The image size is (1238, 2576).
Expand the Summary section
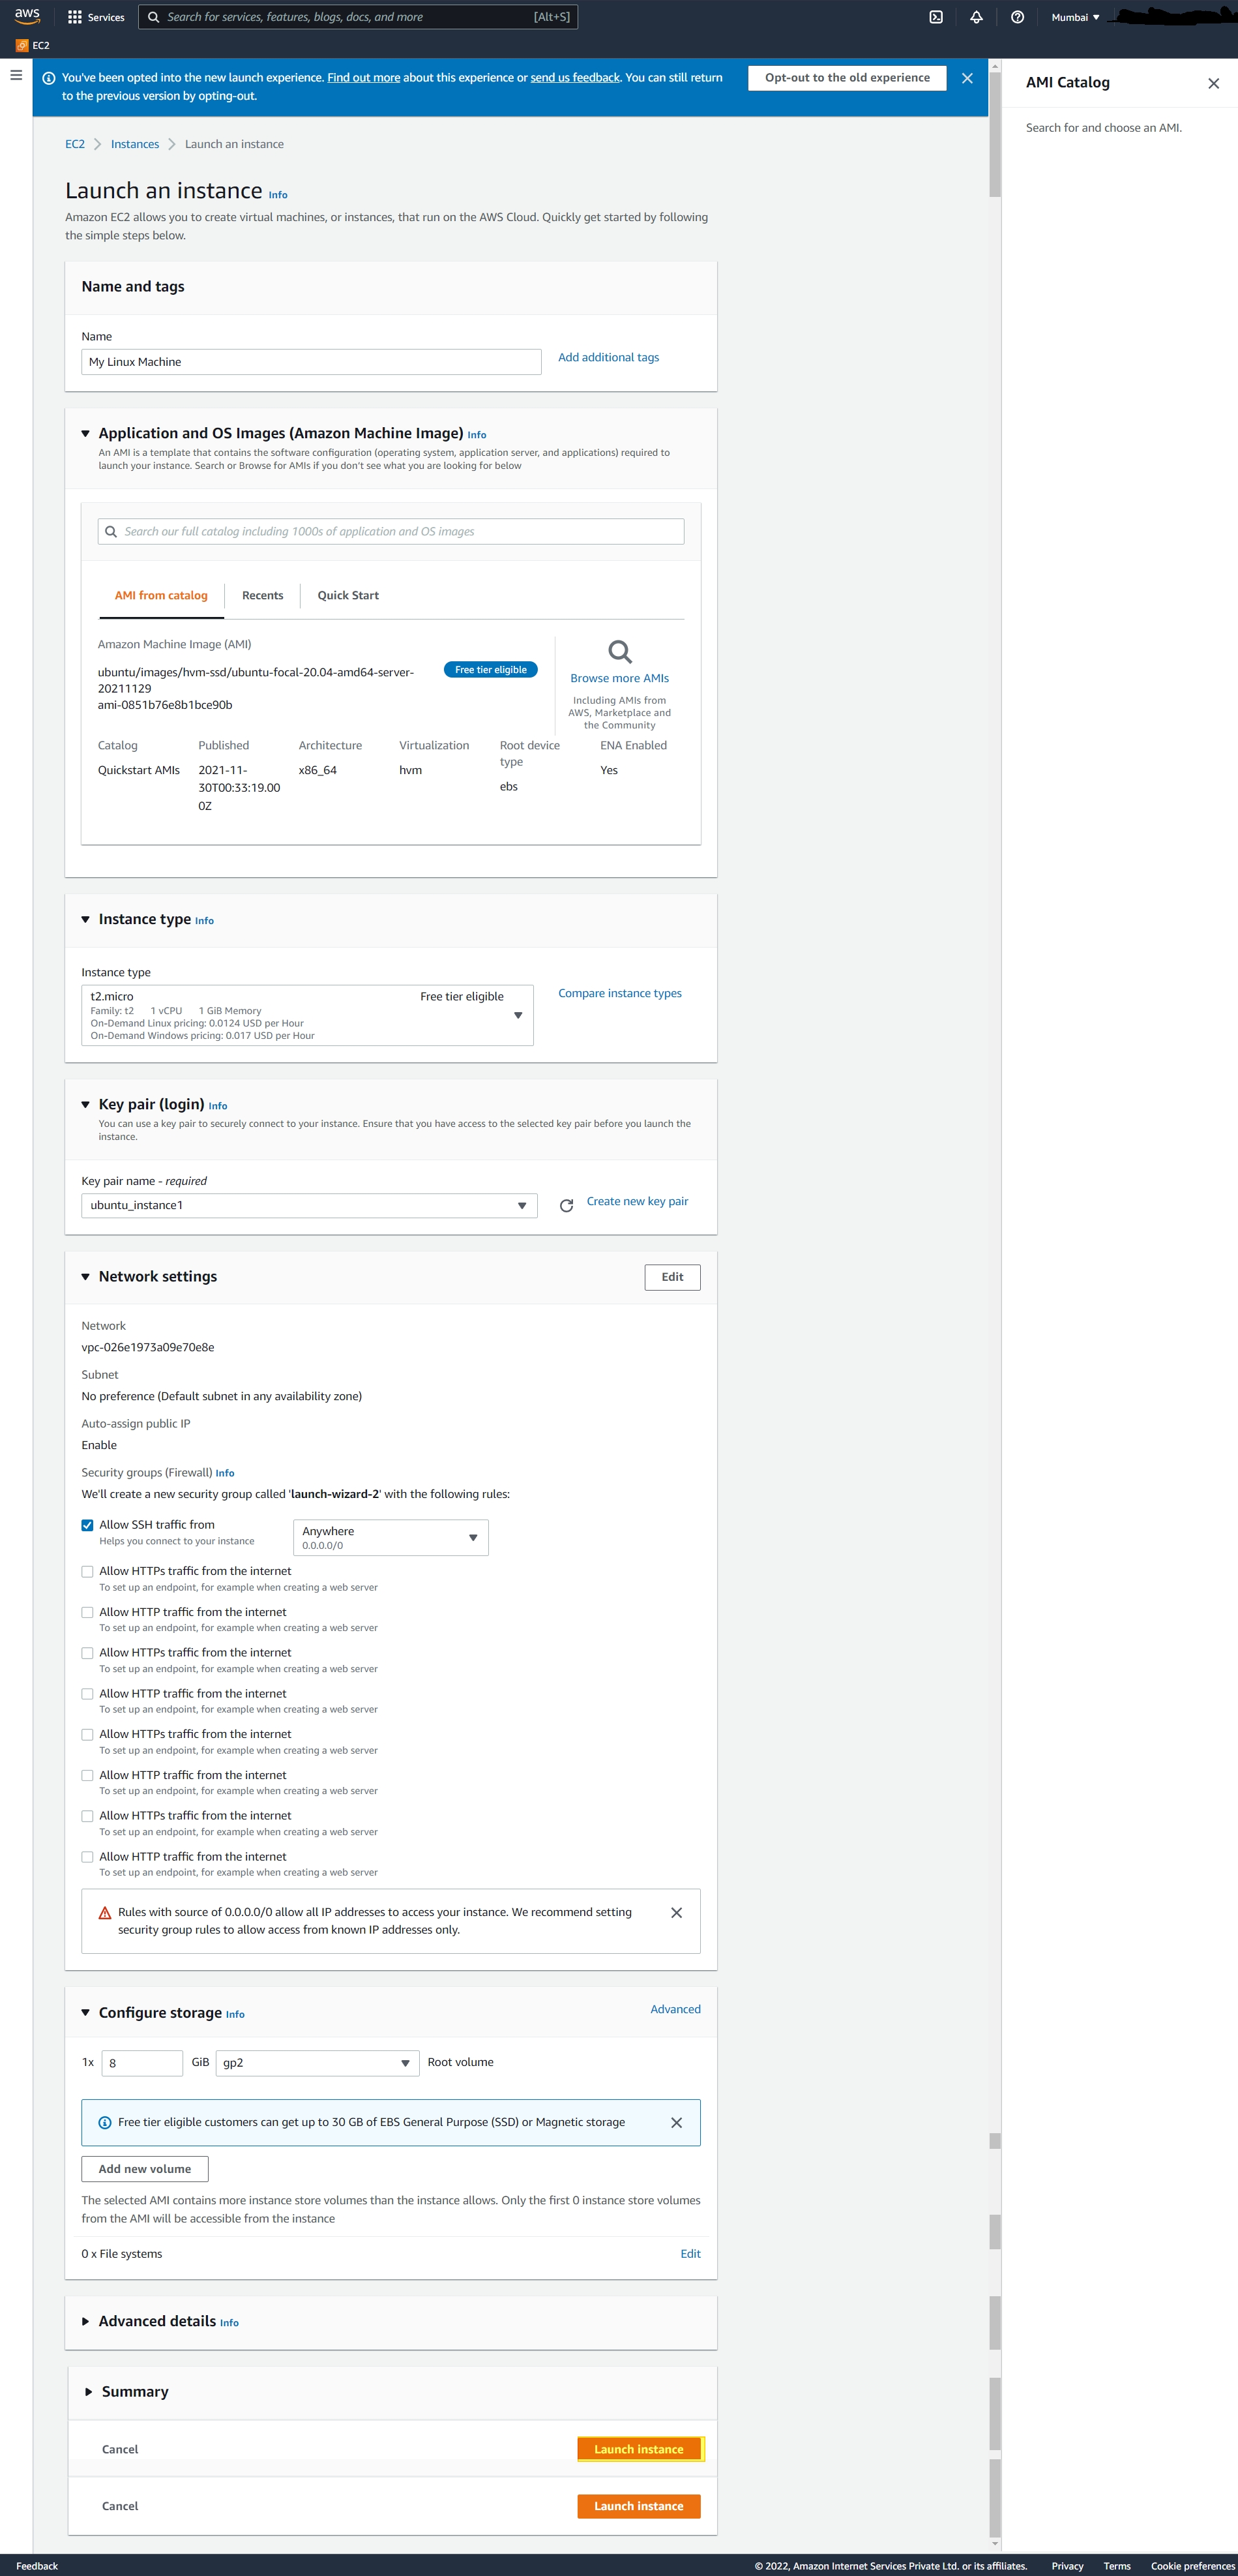[x=88, y=2392]
